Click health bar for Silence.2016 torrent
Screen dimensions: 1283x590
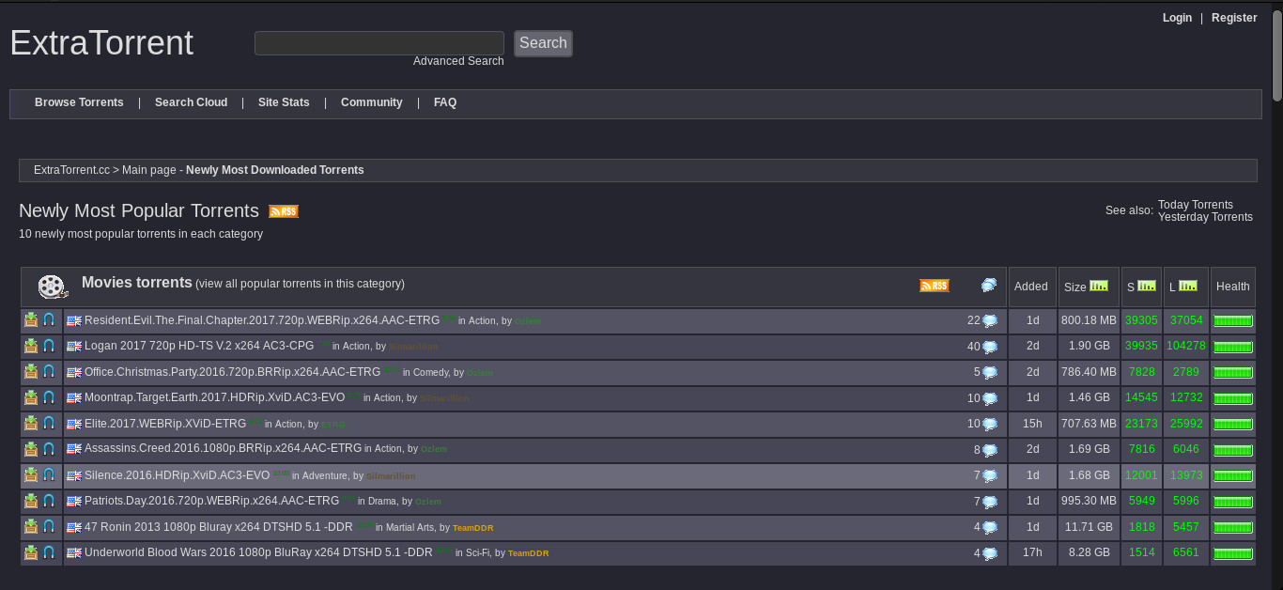1232,475
